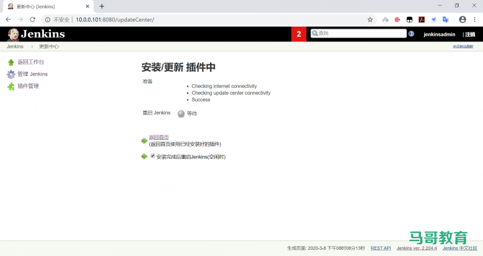
Task: Click the 'Success' status text
Action: 201,100
